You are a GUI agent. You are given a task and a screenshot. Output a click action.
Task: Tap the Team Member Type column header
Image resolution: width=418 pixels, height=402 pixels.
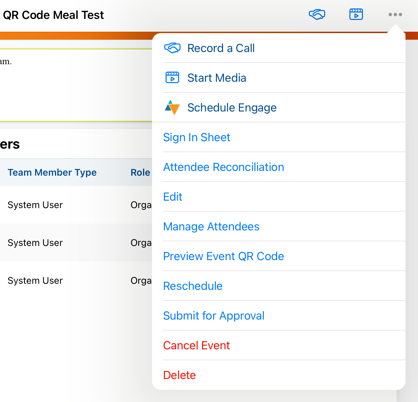(52, 172)
